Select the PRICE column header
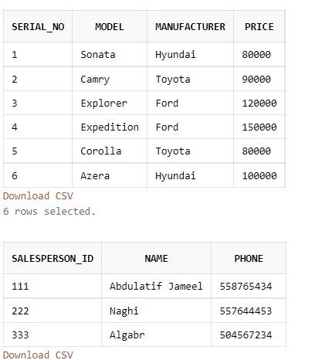The height and width of the screenshot is (360, 315). 259,27
